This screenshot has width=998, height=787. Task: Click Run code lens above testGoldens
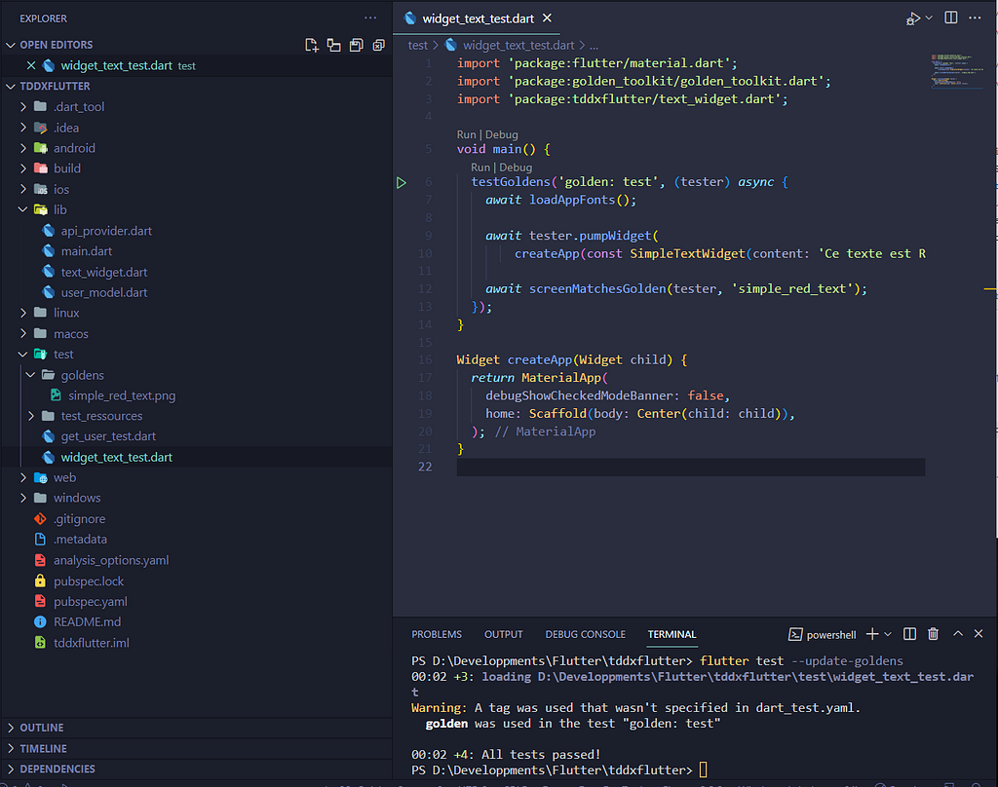click(480, 168)
